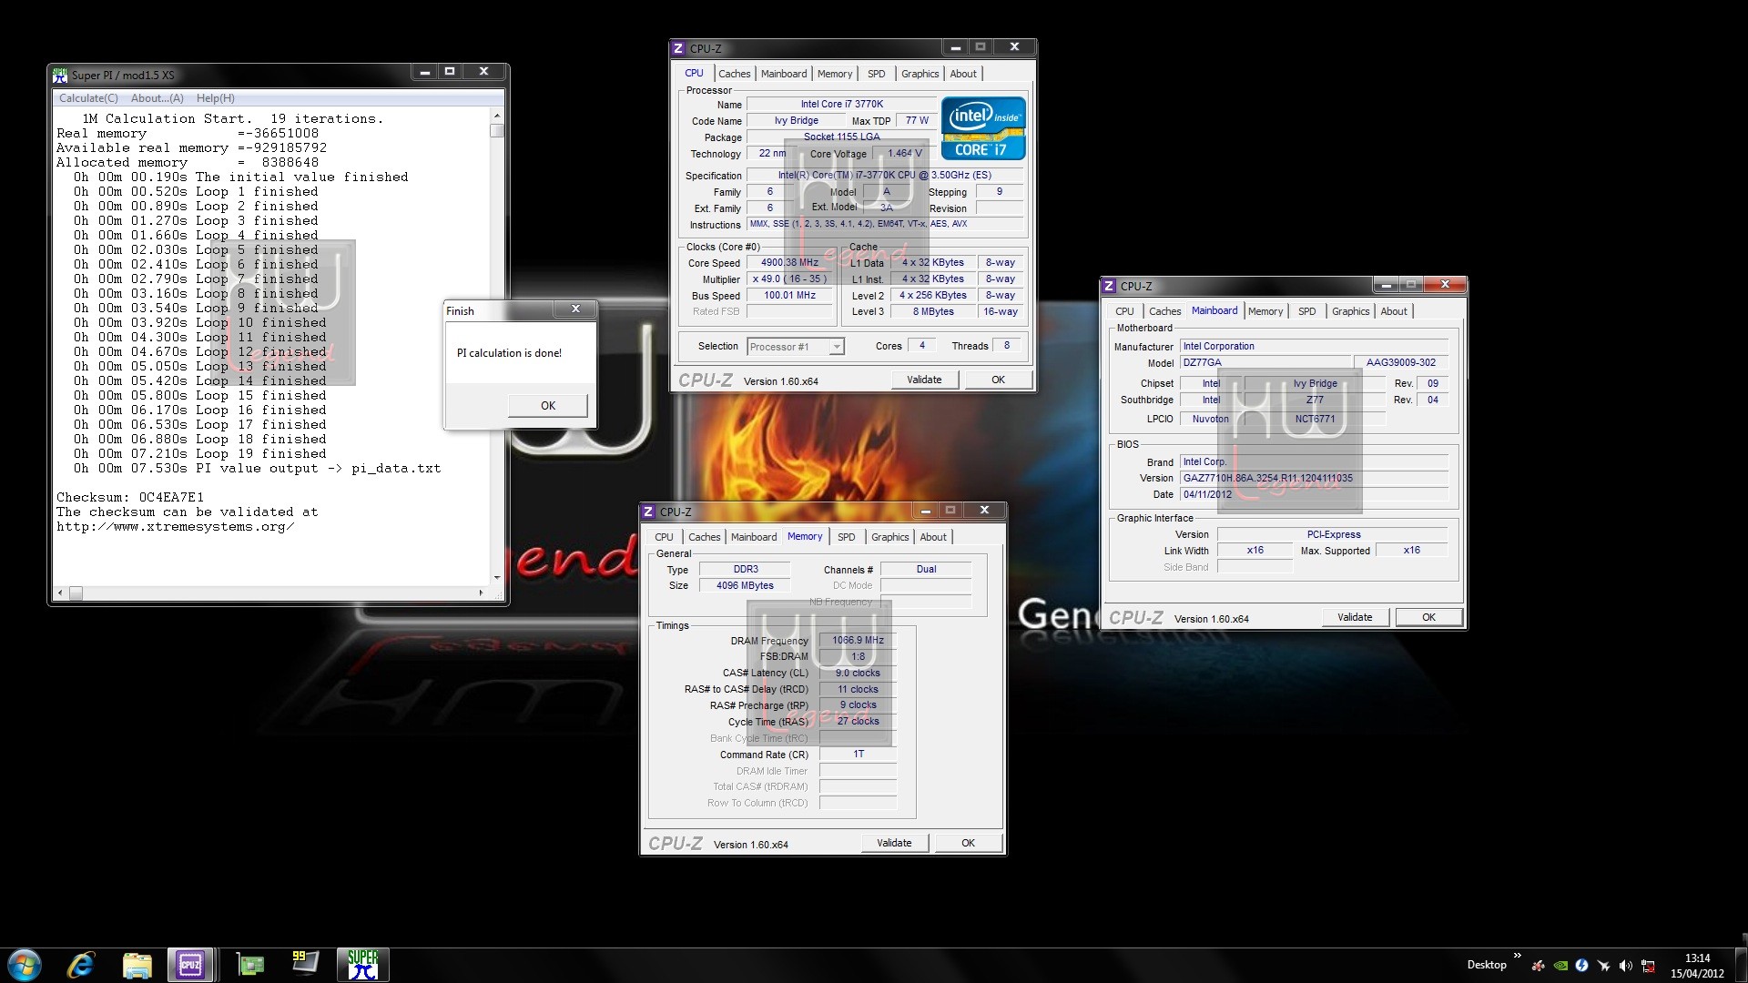Open the Windows Start orb
This screenshot has width=1748, height=983.
coord(25,965)
